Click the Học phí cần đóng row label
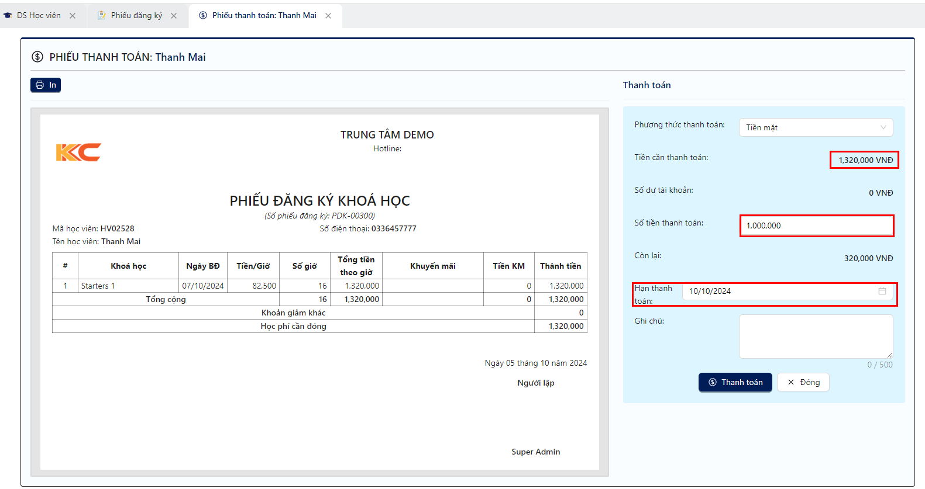Viewport: 925px width, 489px height. click(293, 326)
